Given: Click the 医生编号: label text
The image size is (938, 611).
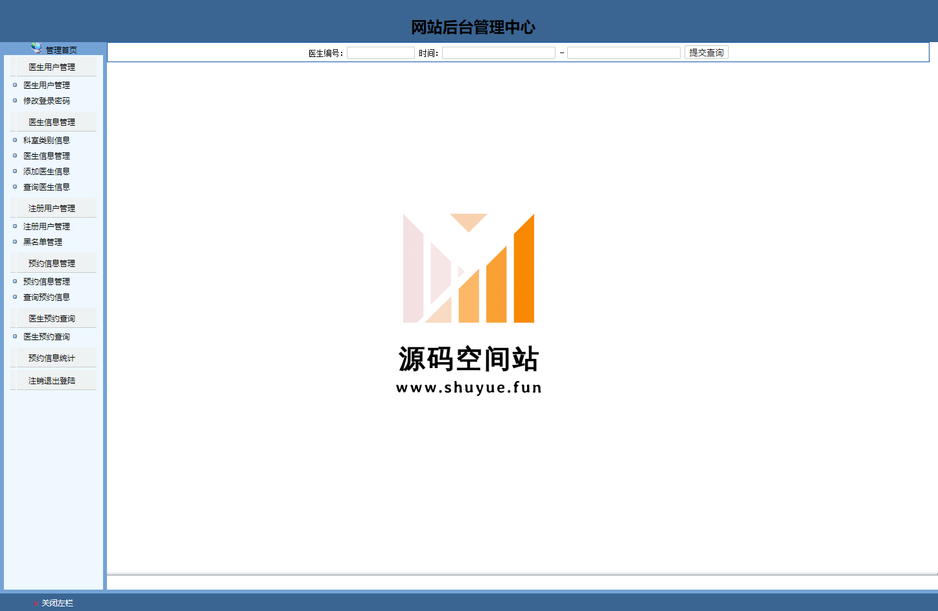Looking at the screenshot, I should [x=326, y=53].
